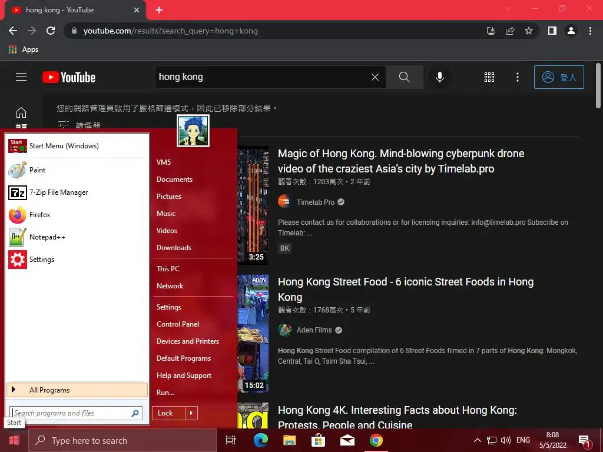
Task: Click the YouTube logo
Action: (69, 77)
